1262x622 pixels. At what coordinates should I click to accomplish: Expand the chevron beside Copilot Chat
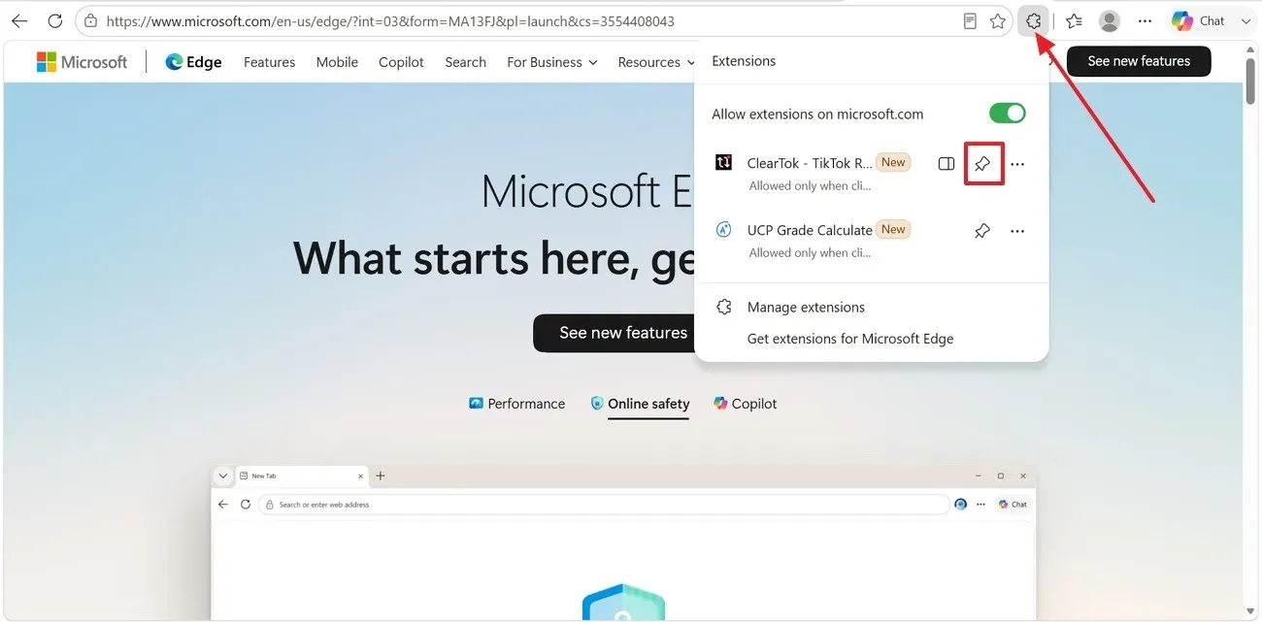click(1245, 20)
